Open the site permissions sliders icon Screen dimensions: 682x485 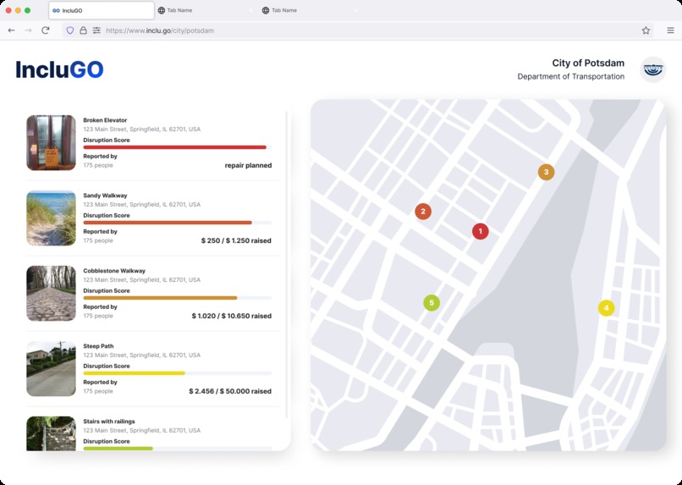(96, 30)
